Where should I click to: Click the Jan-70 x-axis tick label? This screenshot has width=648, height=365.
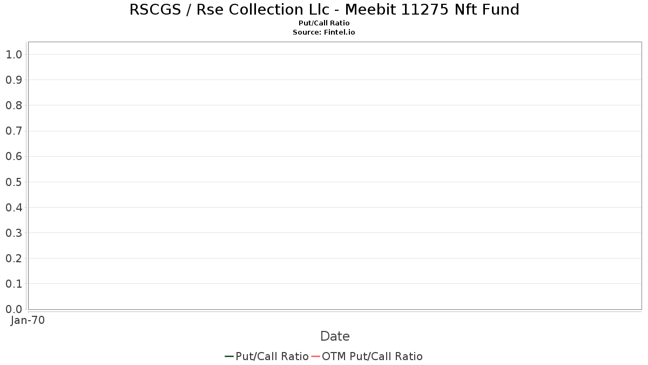(28, 320)
